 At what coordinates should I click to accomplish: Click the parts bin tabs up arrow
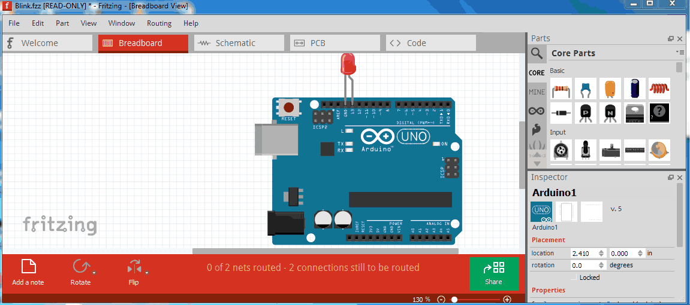537,154
